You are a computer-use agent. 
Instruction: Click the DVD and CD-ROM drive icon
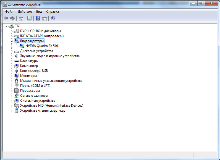(x=17, y=31)
